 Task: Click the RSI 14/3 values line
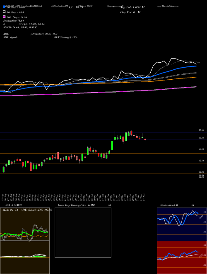(x=24, y=24)
